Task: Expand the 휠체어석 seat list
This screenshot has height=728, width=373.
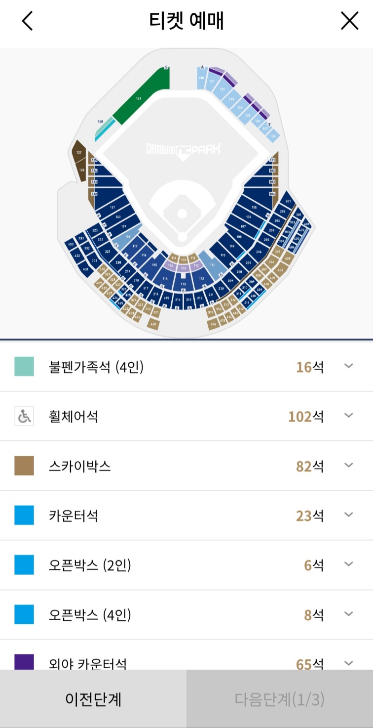Action: coord(349,416)
